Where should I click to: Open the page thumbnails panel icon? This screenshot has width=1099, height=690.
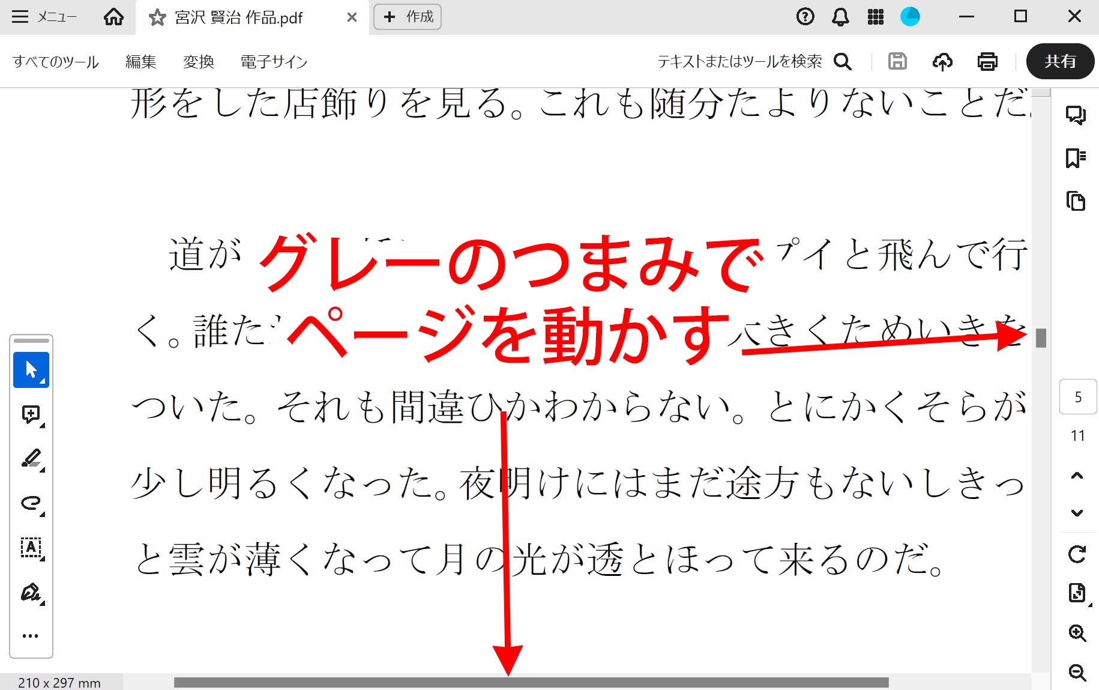(1076, 201)
